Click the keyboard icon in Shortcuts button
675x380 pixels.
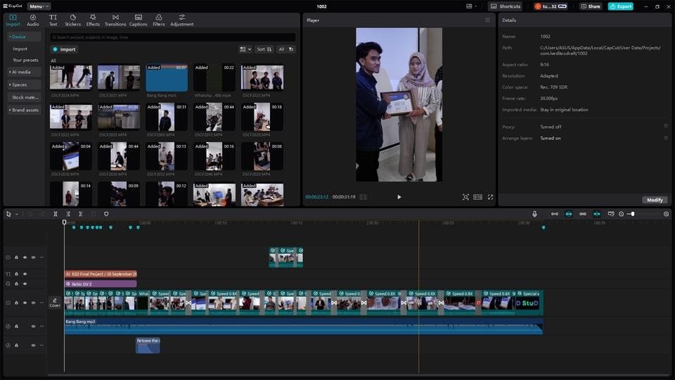click(494, 6)
